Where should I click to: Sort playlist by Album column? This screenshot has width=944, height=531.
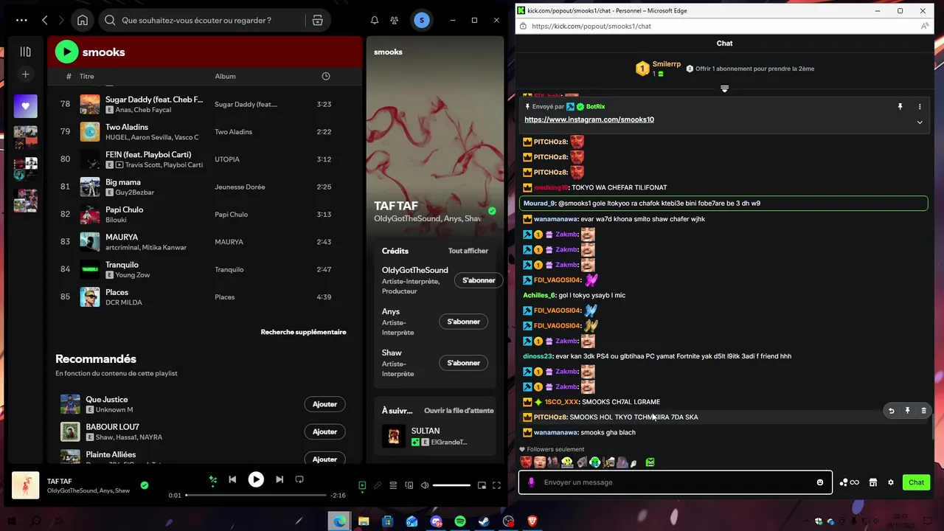(x=225, y=76)
